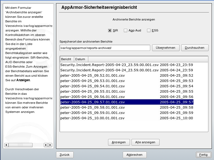Tick the ESS checkbox
The height and width of the screenshot is (160, 214).
point(149,31)
